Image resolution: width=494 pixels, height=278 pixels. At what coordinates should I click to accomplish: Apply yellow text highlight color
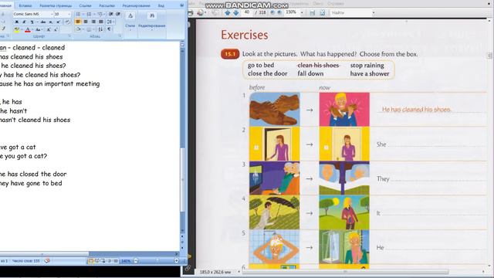(x=17, y=29)
